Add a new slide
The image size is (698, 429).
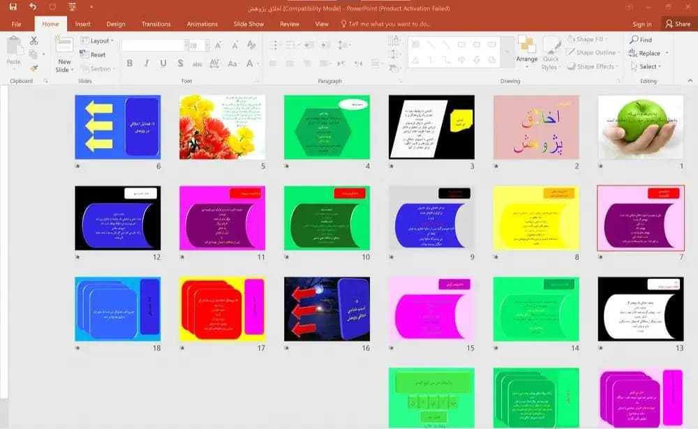64,54
